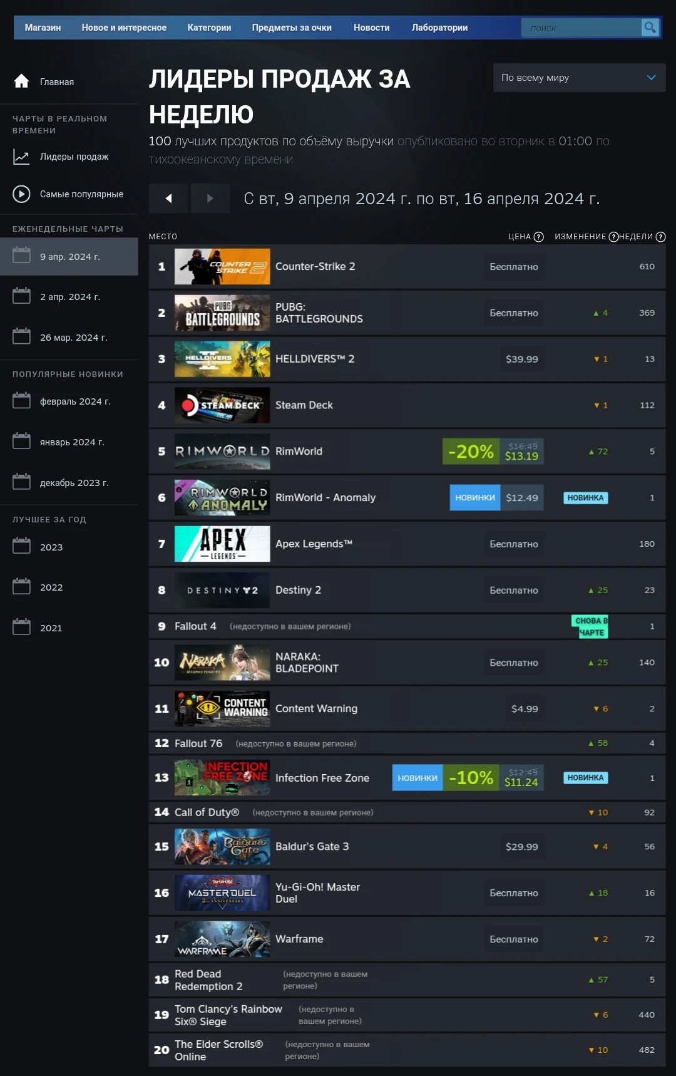The image size is (676, 1076).
Task: Click the calendar icon next to 2023
Action: coord(21,546)
